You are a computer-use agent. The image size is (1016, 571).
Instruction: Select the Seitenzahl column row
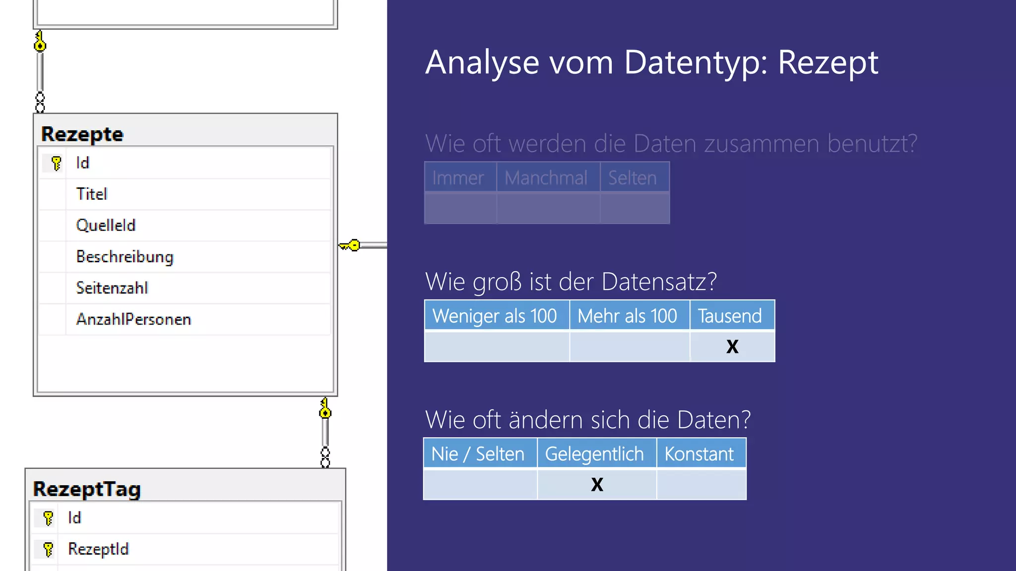tap(185, 287)
